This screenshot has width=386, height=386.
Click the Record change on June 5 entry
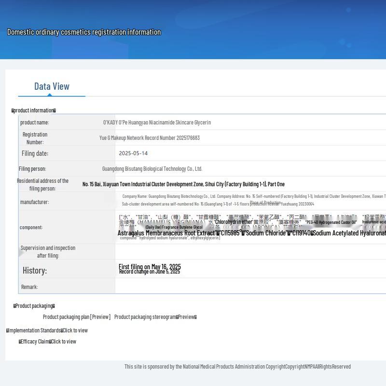150,272
